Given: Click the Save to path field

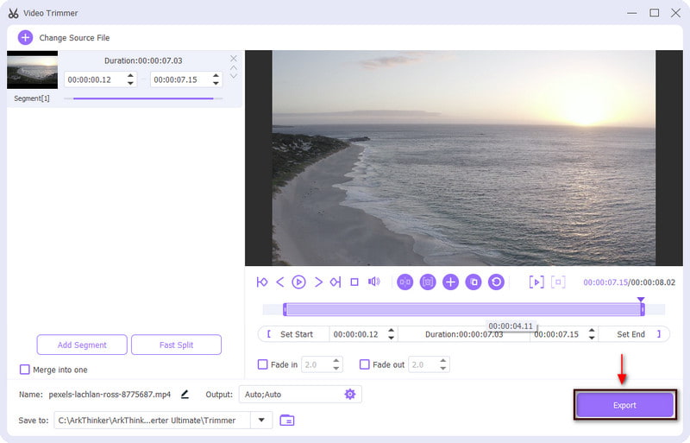Looking at the screenshot, I should [153, 420].
